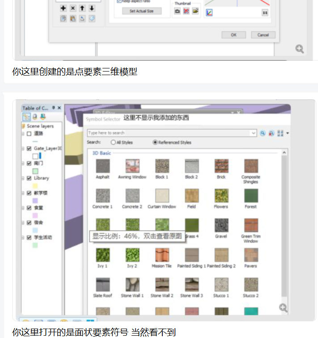318x338 pixels.
Task: Click the Library layer yellow symbol swatch
Action: point(35,186)
